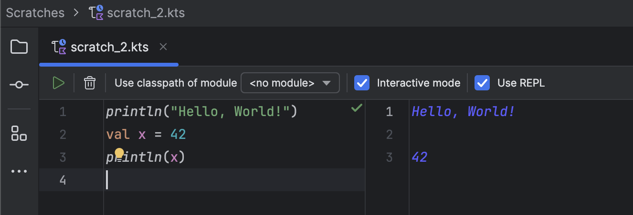The width and height of the screenshot is (633, 215).
Task: Open the Structure tool window icon
Action: pyautogui.click(x=19, y=133)
